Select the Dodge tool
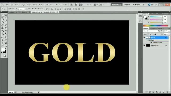This screenshot has height=96, width=171. point(6,34)
